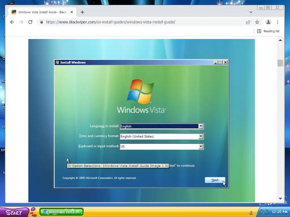Image resolution: width=290 pixels, height=217 pixels.
Task: Open Chrome's three-dot menu
Action: (278, 22)
